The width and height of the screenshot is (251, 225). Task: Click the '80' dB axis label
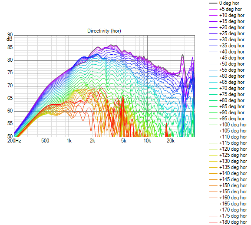click(x=10, y=60)
